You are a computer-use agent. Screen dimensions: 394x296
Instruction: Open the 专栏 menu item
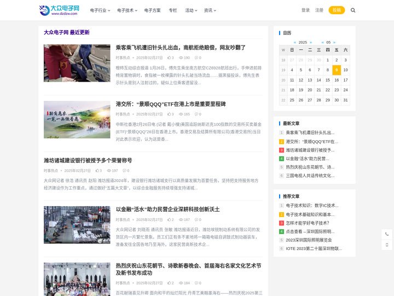coord(173,10)
